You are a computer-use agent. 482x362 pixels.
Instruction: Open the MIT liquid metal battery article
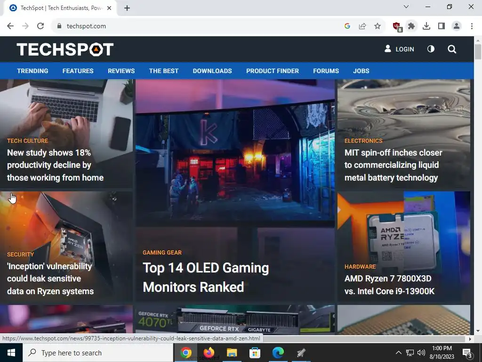pos(394,165)
